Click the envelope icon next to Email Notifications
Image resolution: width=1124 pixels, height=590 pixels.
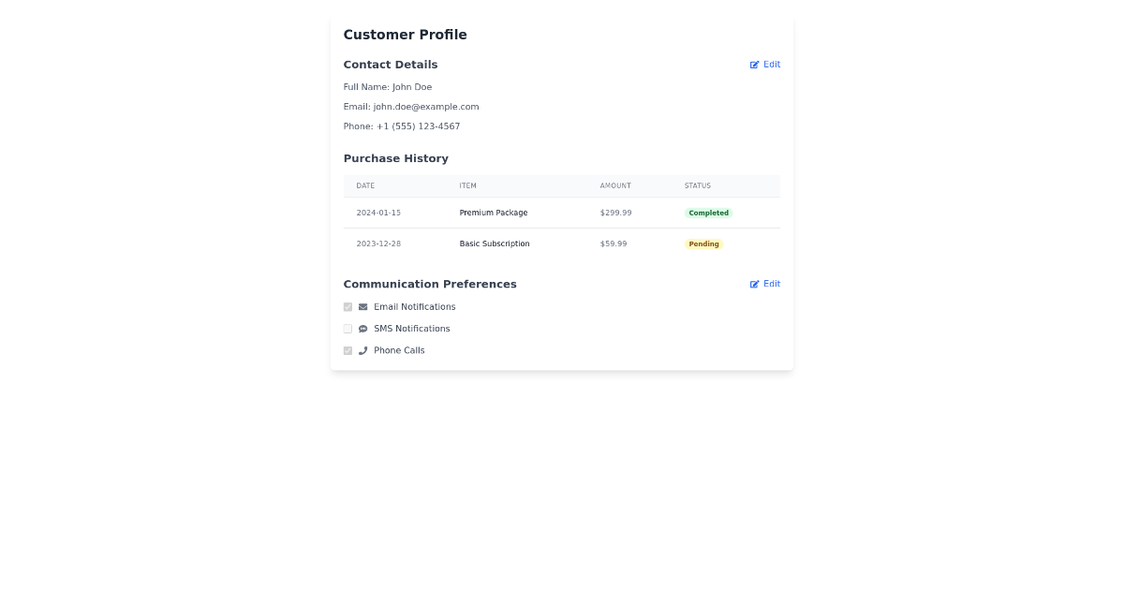(x=363, y=306)
